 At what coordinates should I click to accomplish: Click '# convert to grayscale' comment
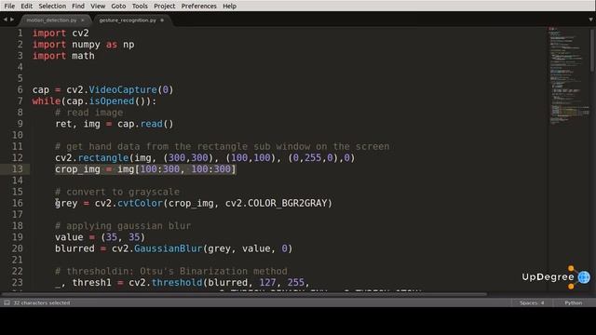click(x=117, y=192)
